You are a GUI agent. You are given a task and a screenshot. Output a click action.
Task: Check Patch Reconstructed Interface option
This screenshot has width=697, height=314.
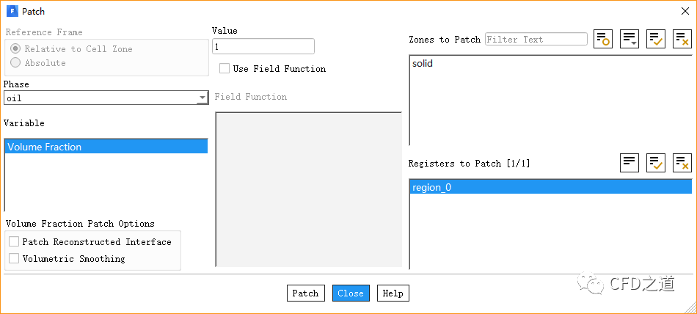(14, 242)
